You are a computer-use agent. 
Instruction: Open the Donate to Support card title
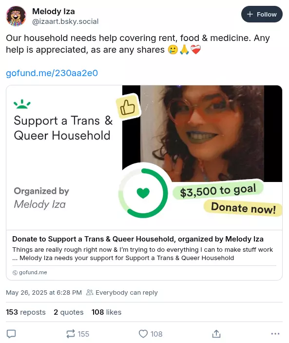coord(138,239)
